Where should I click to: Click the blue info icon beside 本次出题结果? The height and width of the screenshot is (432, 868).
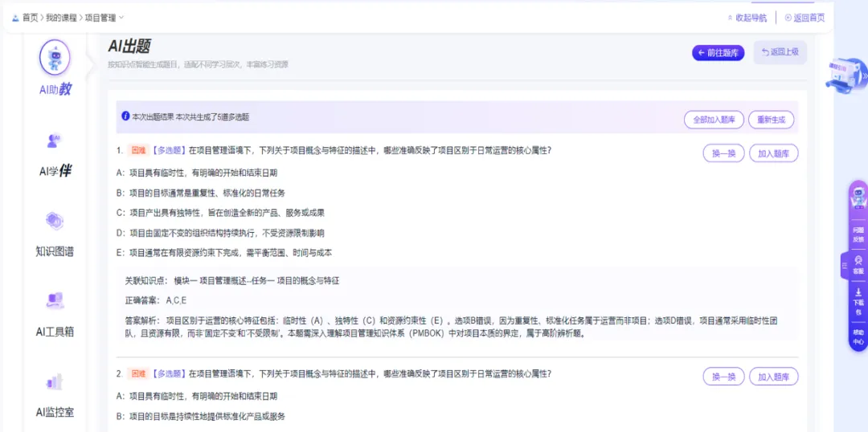point(125,116)
